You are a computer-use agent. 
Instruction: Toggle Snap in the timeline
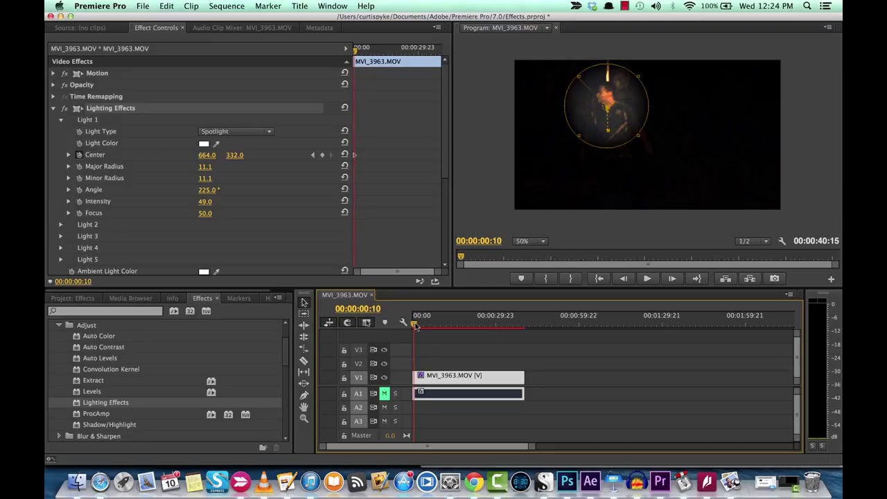(347, 322)
